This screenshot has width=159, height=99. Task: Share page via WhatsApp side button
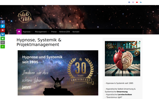point(3,46)
